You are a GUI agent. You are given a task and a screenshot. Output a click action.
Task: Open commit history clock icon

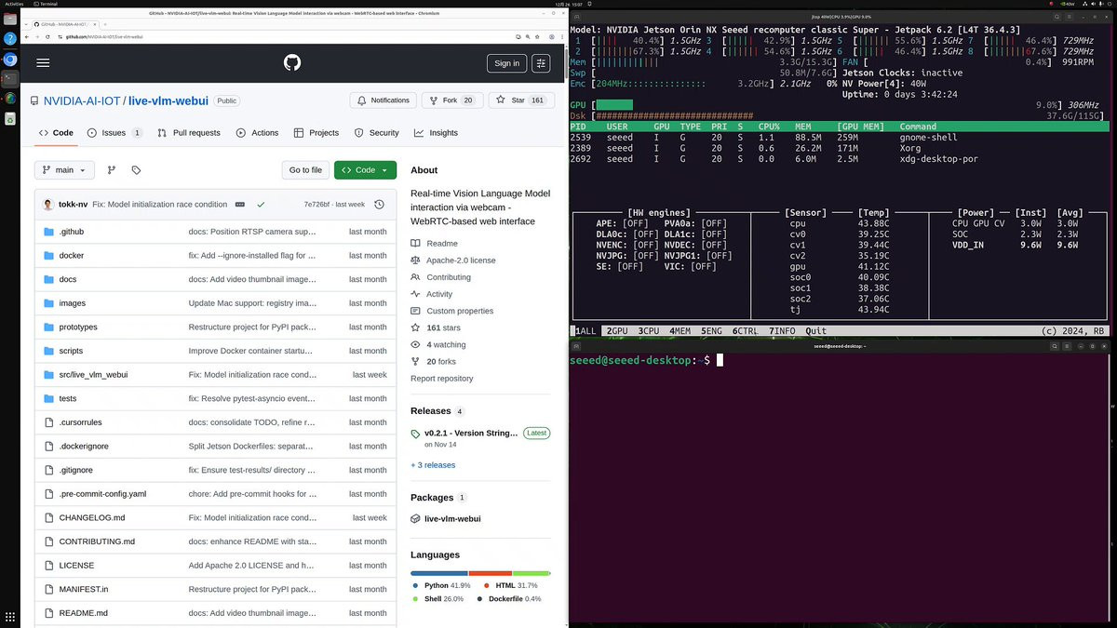(379, 205)
